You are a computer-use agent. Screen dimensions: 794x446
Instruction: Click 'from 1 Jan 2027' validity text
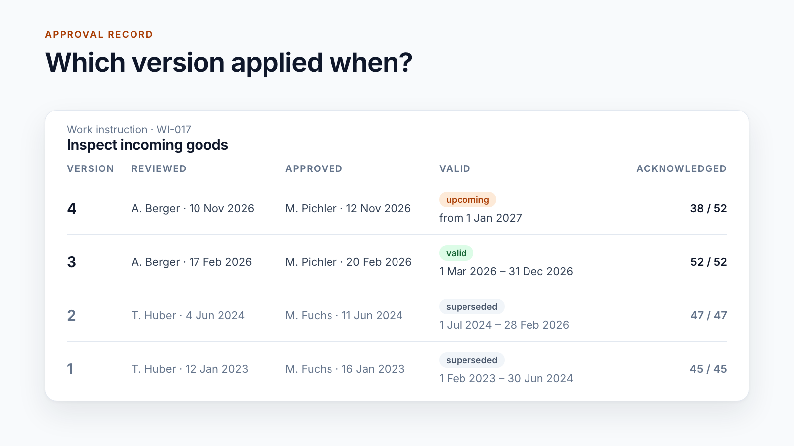pyautogui.click(x=480, y=218)
